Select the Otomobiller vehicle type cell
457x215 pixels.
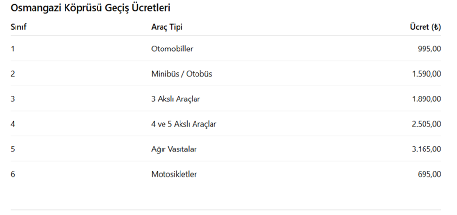click(x=172, y=49)
